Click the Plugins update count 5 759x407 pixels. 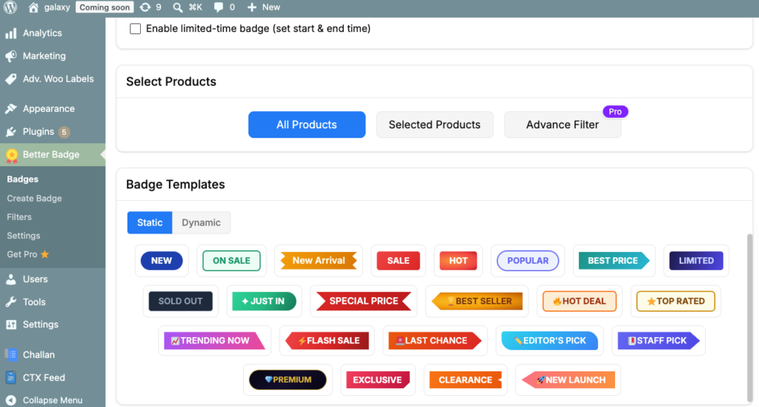click(64, 132)
